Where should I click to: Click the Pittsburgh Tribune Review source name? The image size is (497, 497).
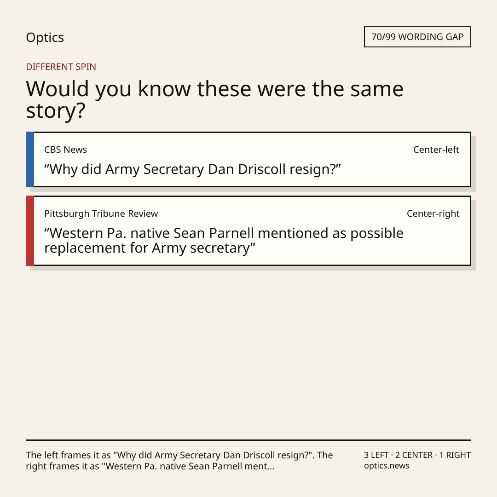coord(101,214)
